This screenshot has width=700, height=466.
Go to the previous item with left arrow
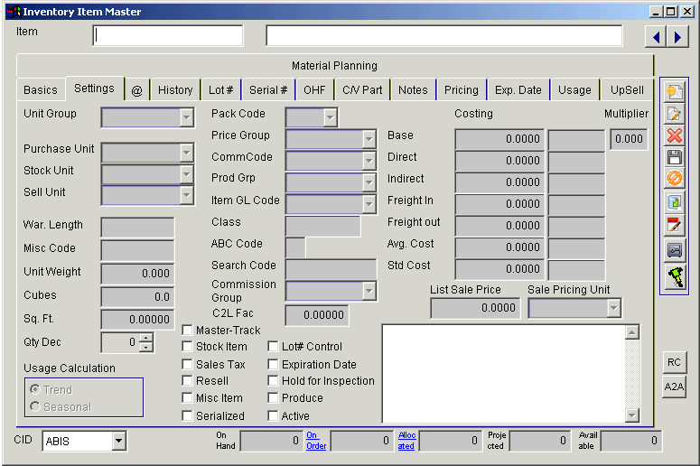tap(656, 36)
